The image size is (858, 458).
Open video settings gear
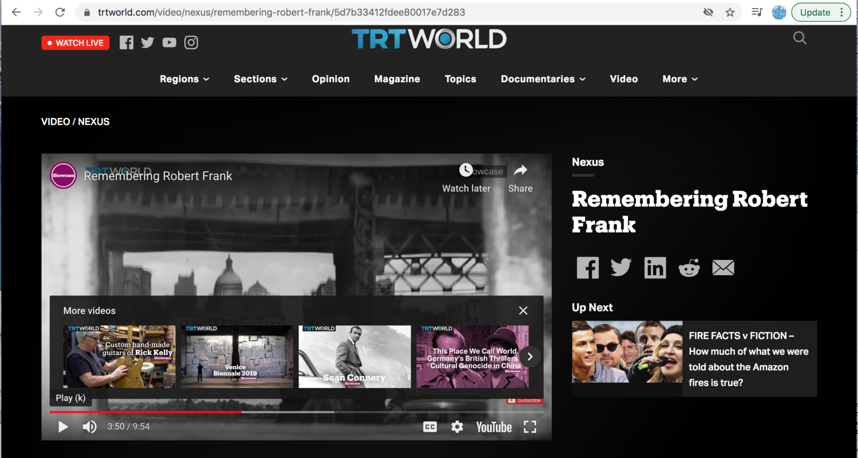[457, 427]
